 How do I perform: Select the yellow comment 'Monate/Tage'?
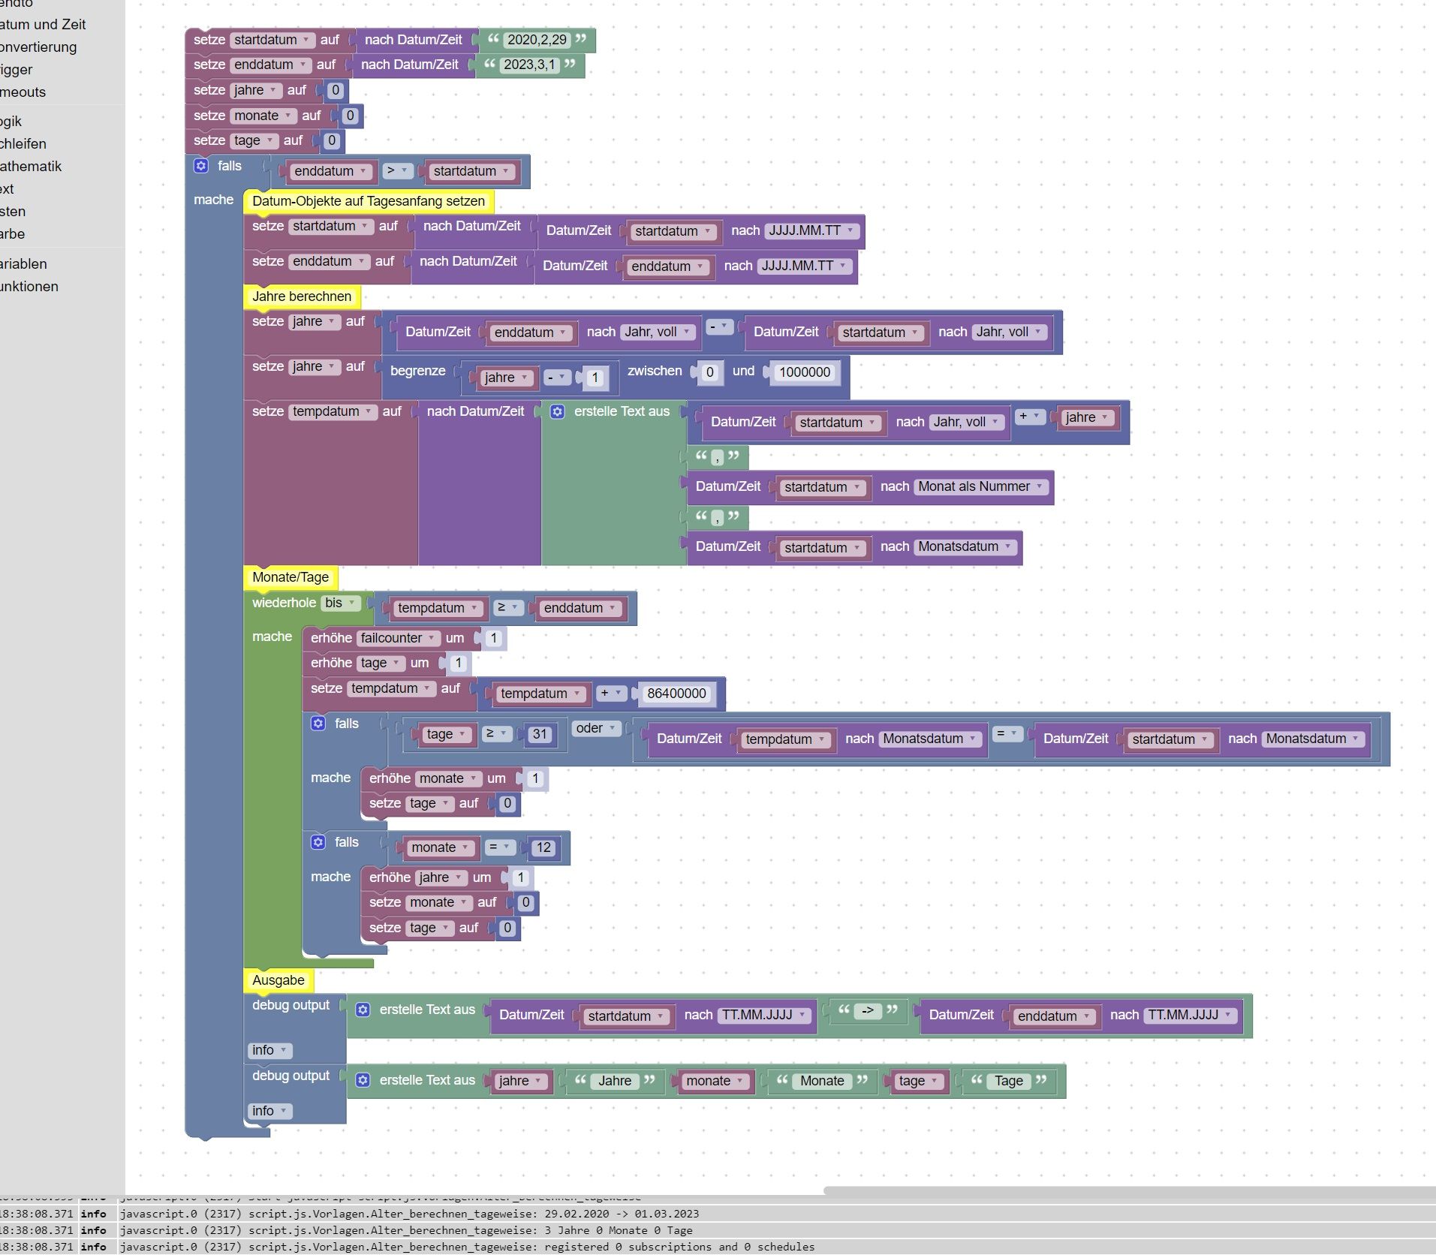291,577
